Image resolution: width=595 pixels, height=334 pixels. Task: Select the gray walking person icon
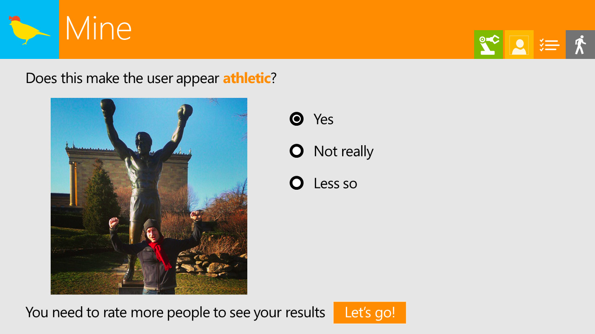click(580, 45)
